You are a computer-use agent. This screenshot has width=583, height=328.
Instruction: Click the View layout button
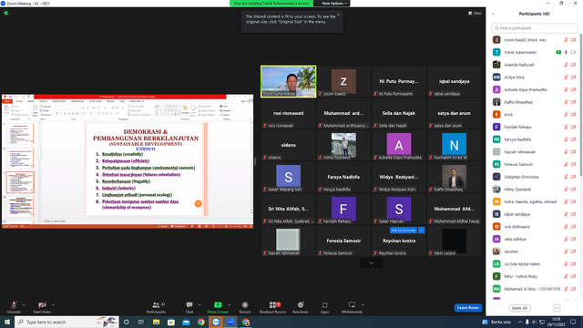point(475,13)
